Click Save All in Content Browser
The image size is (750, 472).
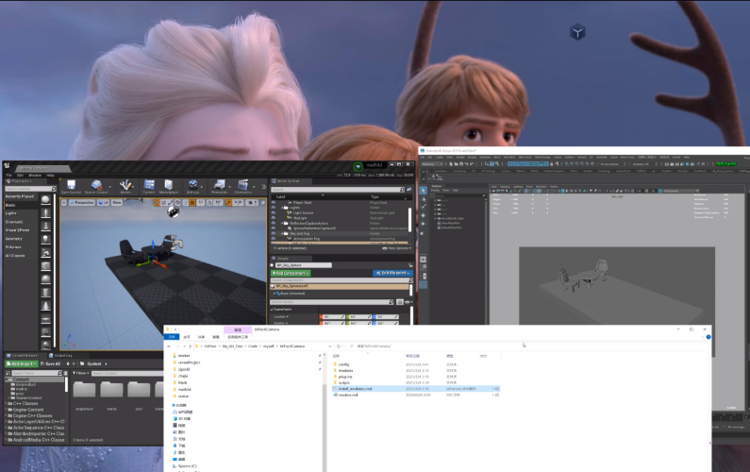click(50, 363)
